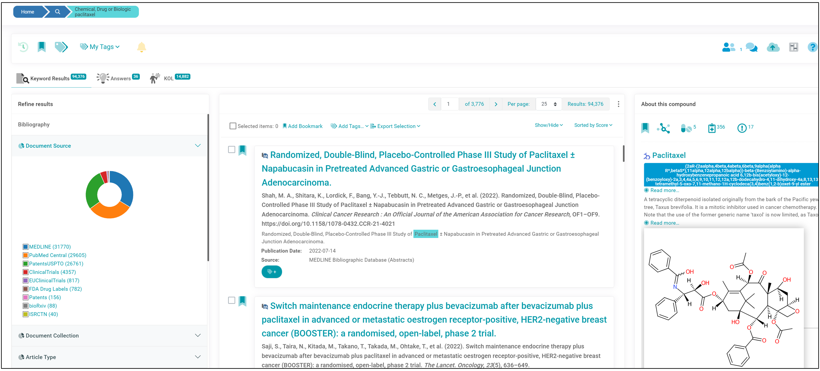Click the orange PubMed Central donut segment
Viewport: 820px width, 371px height.
pyautogui.click(x=110, y=212)
